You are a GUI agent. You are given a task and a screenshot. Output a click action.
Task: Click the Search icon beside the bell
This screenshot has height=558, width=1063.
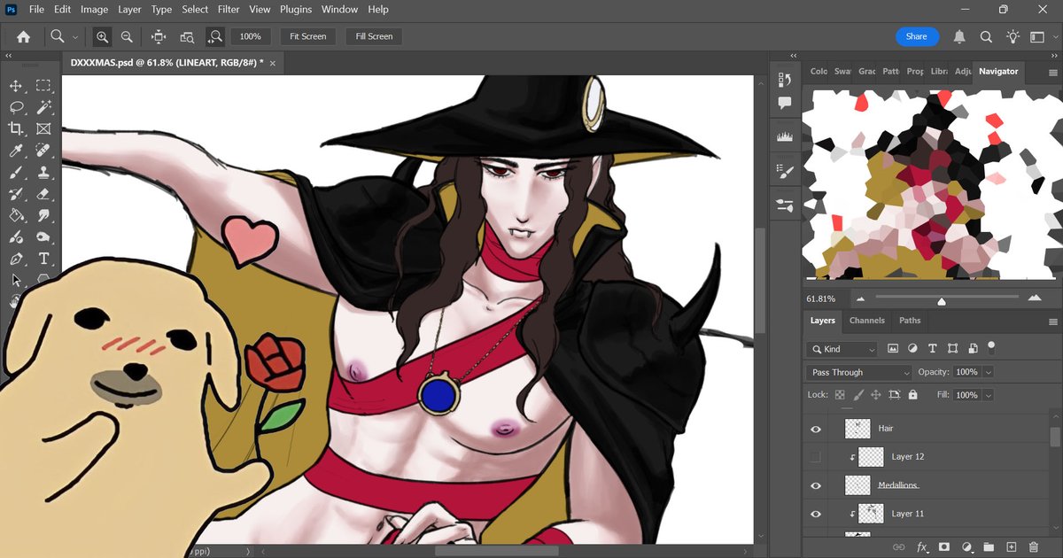(x=986, y=36)
